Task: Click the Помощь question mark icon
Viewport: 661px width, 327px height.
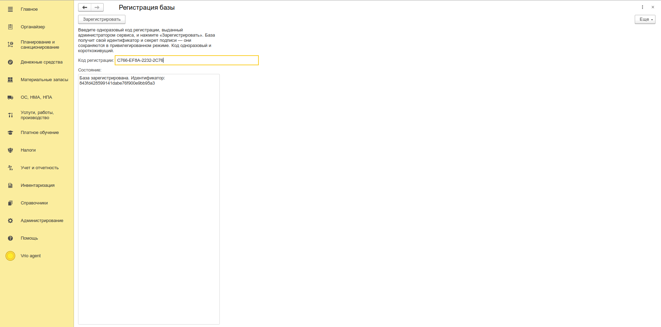Action: point(10,238)
